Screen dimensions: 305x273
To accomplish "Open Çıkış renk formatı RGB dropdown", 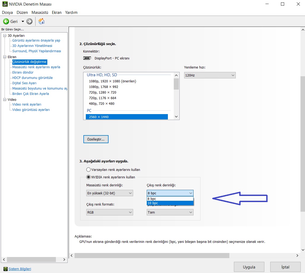I will (x=110, y=212).
